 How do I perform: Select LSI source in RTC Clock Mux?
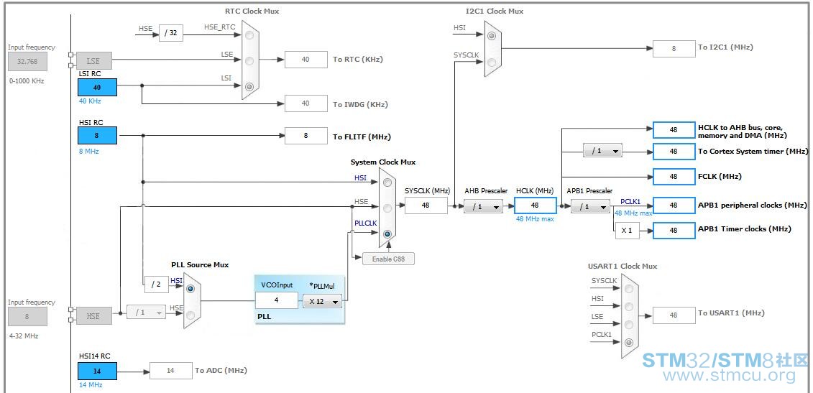pyautogui.click(x=249, y=87)
